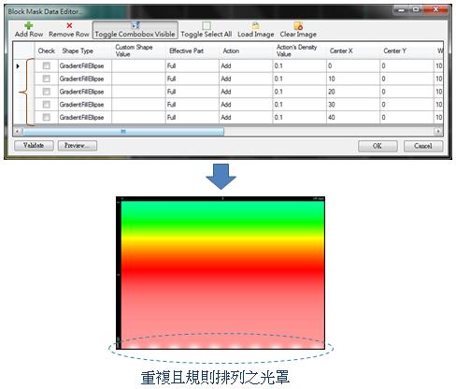Screen dimensions: 456x389
Task: Select the row header arrow of first row
Action: tap(18, 65)
